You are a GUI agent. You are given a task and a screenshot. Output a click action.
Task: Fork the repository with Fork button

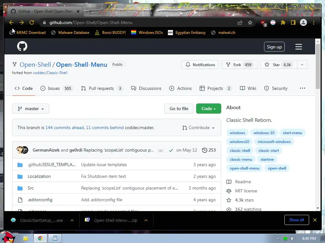[x=240, y=65]
